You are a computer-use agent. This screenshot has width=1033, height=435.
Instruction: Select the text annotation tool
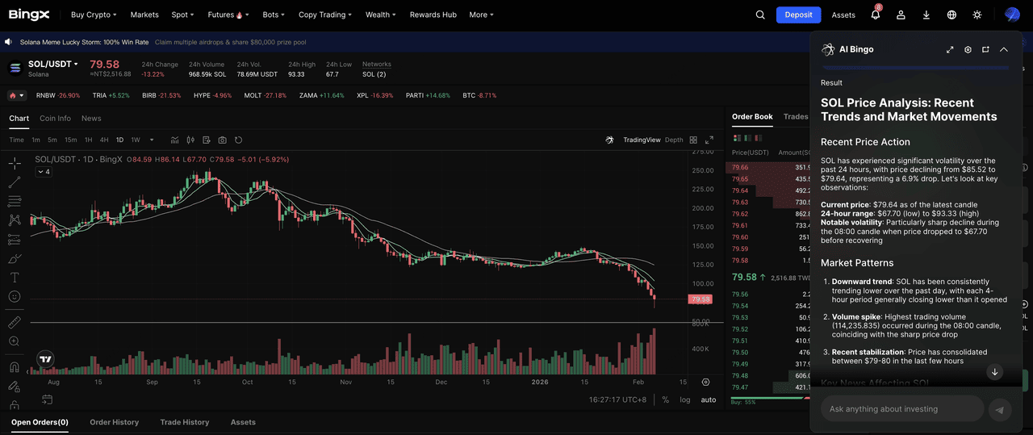(15, 278)
